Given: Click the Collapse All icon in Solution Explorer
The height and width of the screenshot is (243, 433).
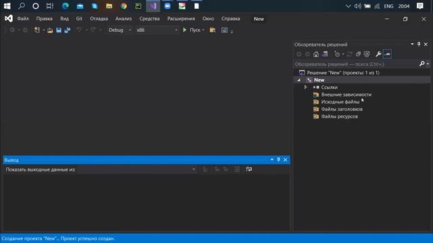Looking at the screenshot, I should click(358, 54).
